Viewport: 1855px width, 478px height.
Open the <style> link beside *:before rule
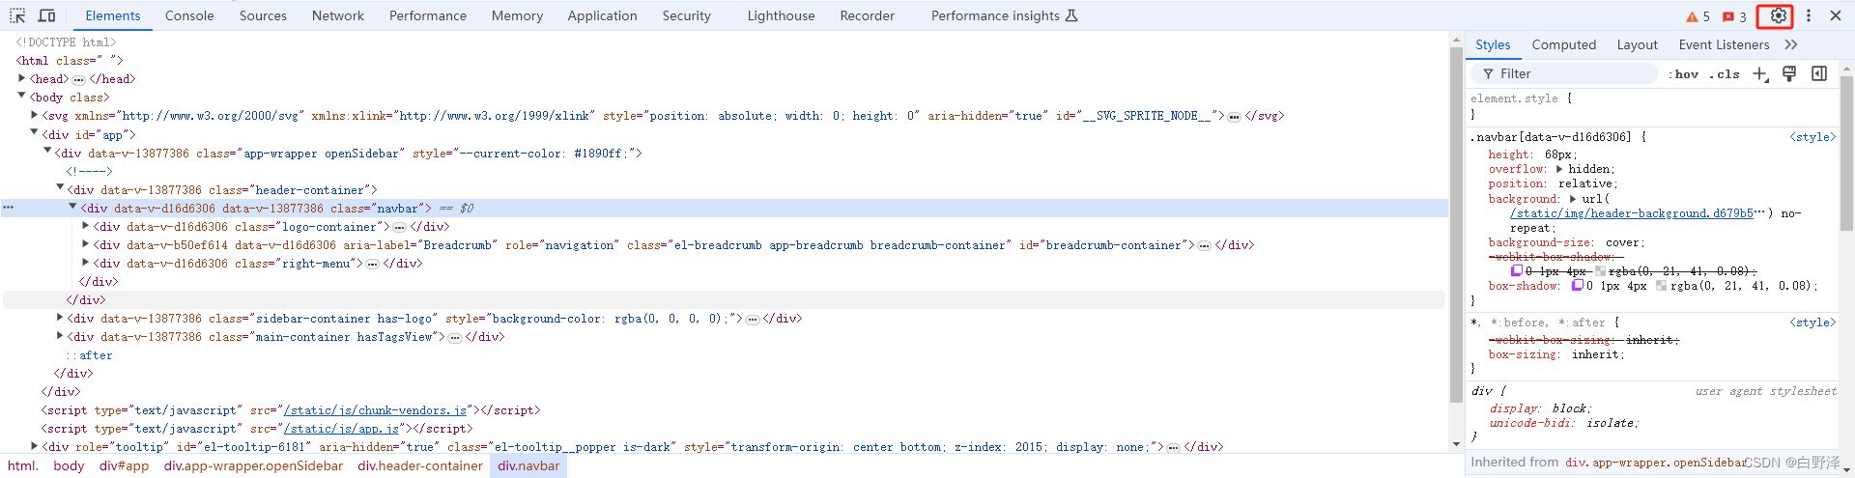click(x=1812, y=323)
